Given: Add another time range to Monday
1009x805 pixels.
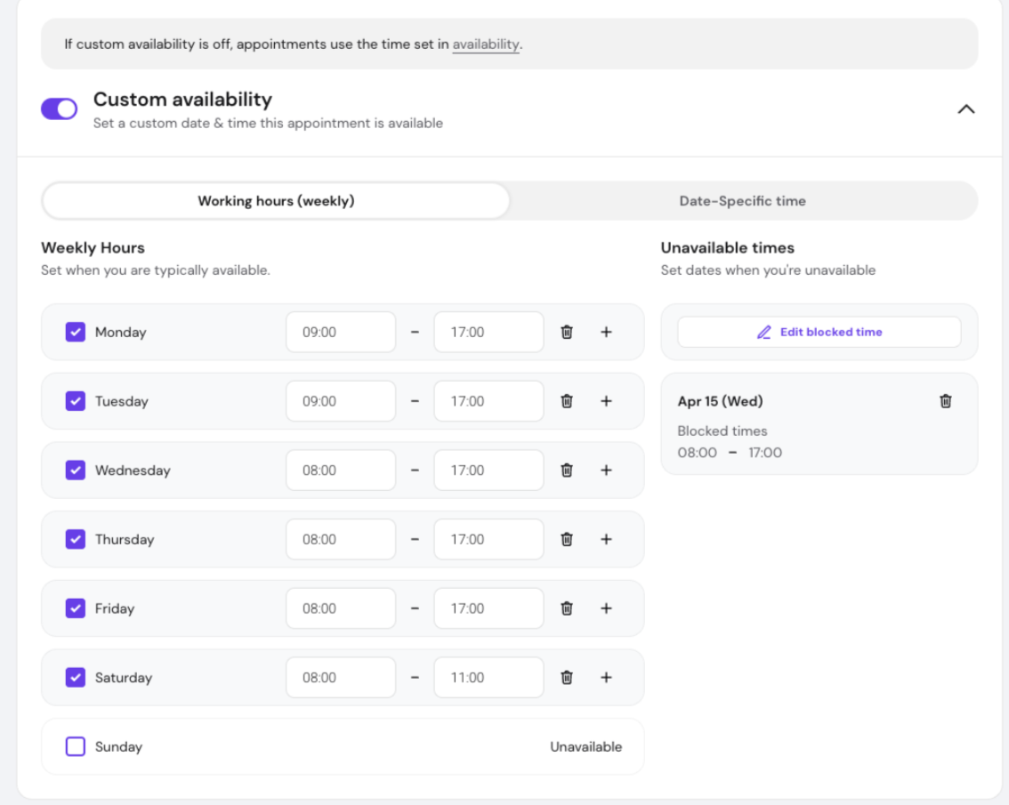Looking at the screenshot, I should [x=606, y=332].
